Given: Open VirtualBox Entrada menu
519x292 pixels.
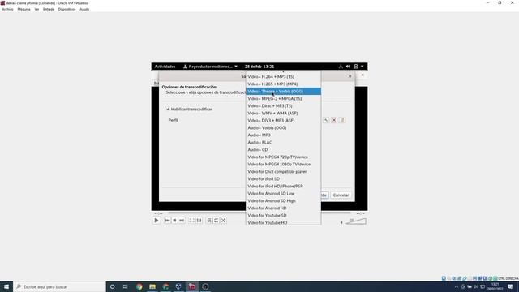Looking at the screenshot, I should pos(49,9).
